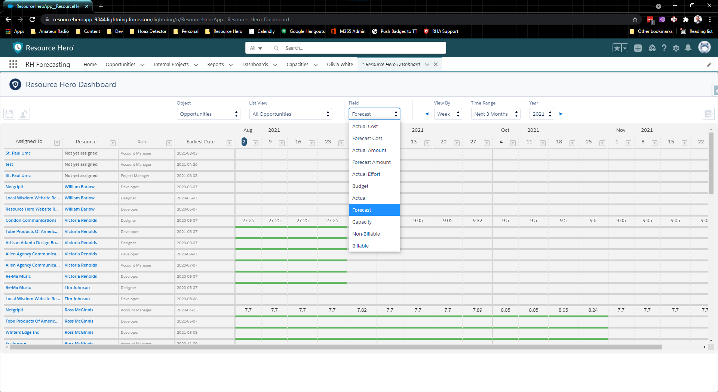
Task: Open filter for Resource column
Action: (112, 143)
